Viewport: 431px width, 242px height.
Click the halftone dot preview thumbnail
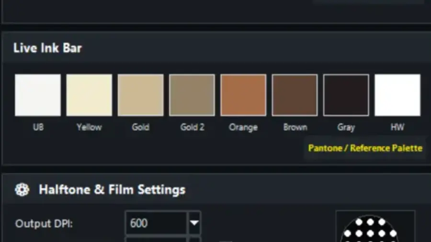point(375,227)
